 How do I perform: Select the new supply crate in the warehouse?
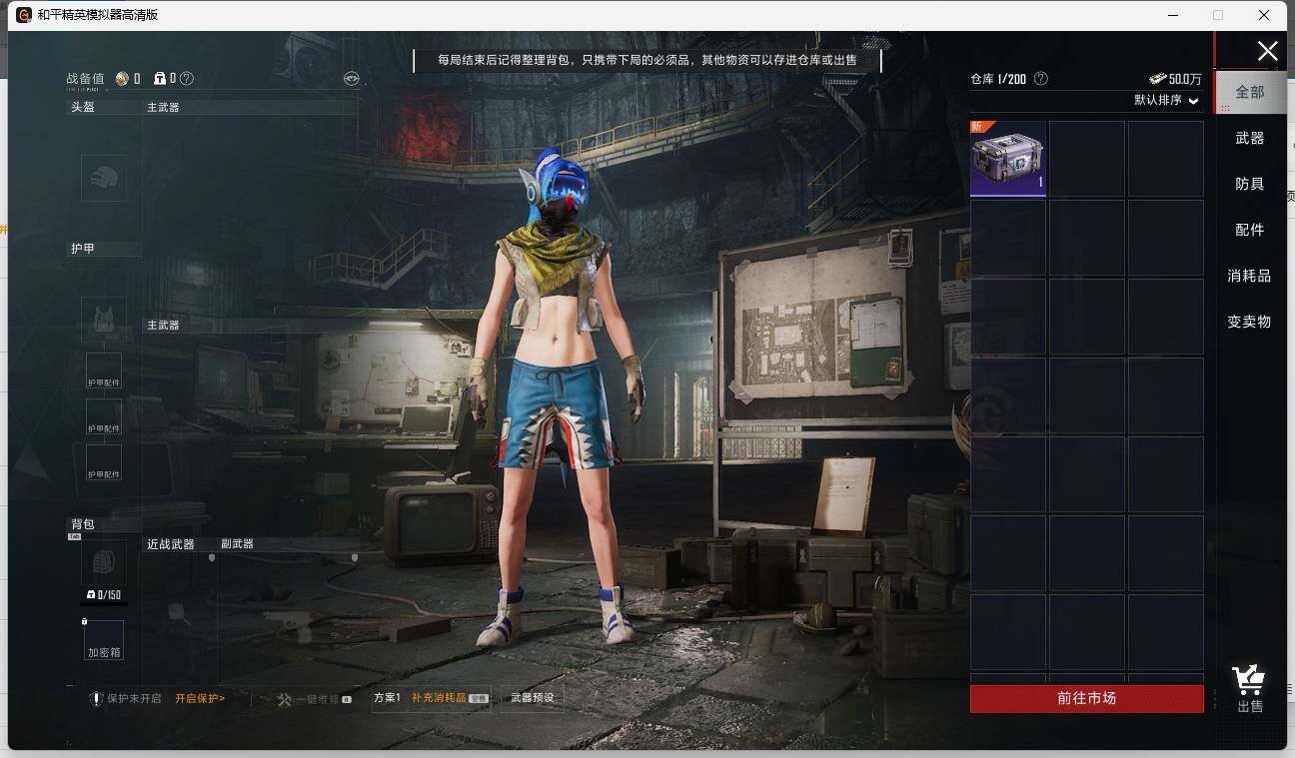[1008, 159]
